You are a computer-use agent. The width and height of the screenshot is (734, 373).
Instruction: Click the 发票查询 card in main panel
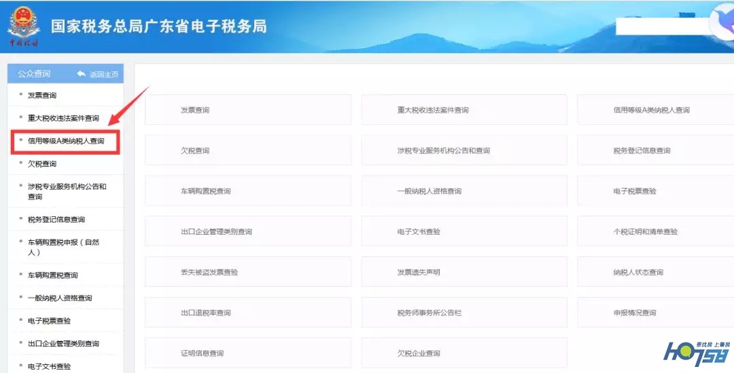(247, 110)
